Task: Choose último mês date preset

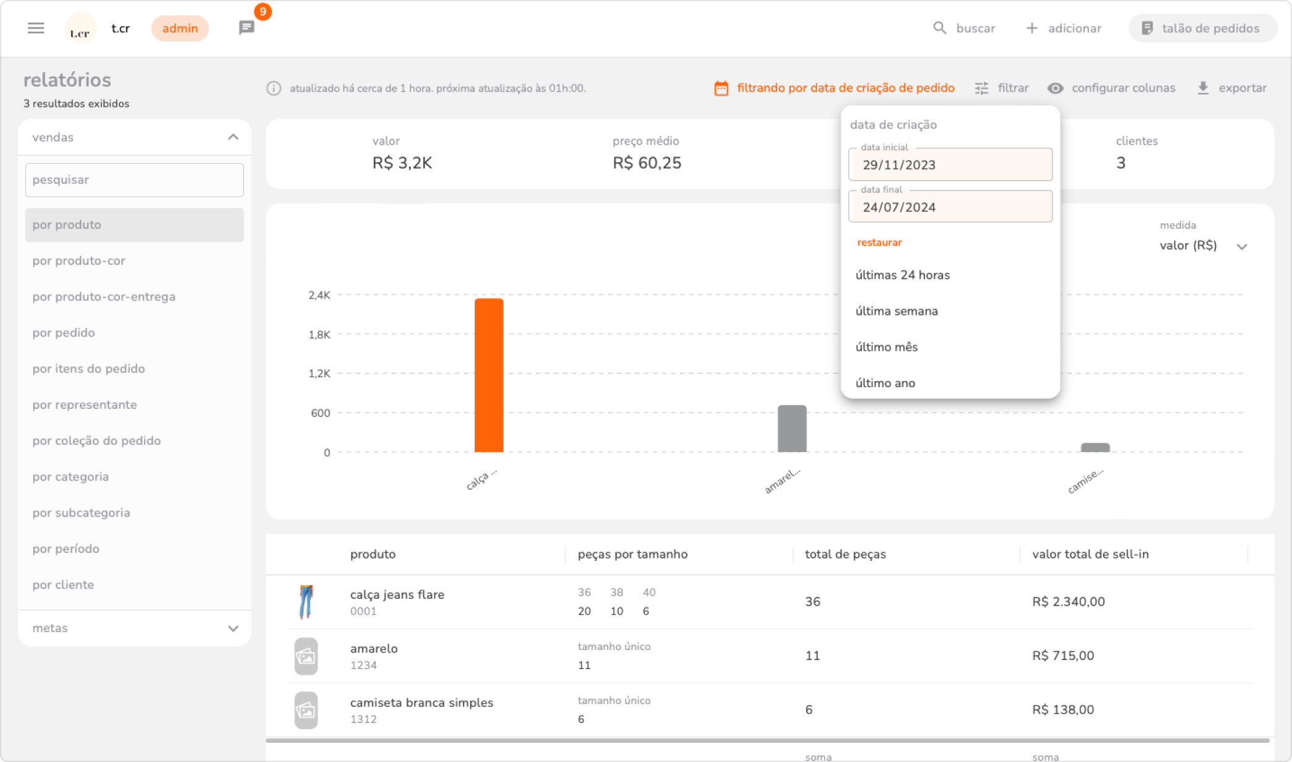Action: [x=886, y=347]
